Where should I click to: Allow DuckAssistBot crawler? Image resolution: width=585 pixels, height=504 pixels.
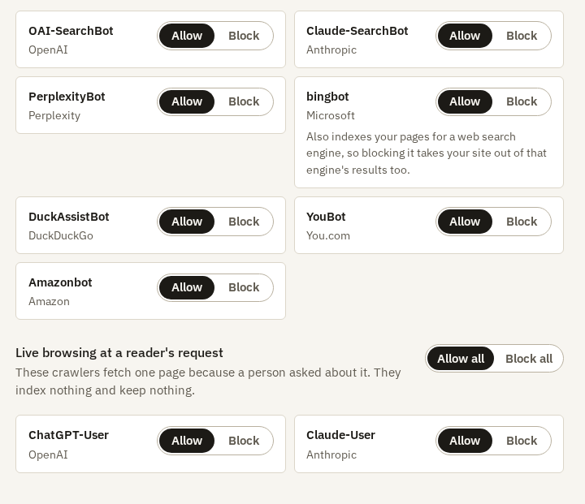[187, 222]
